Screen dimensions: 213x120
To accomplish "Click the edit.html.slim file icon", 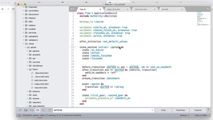I will [32, 80].
